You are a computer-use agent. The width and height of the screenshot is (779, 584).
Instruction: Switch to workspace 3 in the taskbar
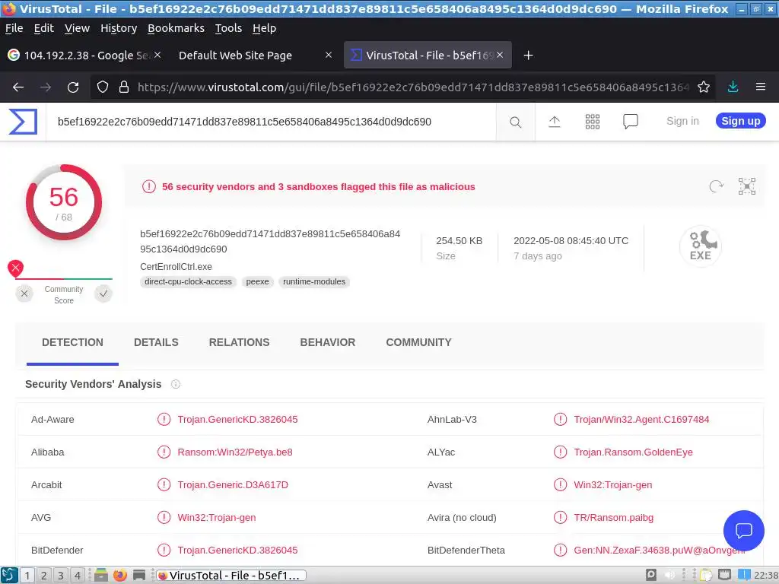pos(61,575)
